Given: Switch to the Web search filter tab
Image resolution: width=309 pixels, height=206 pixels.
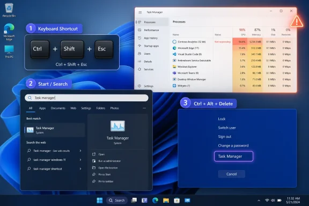Looking at the screenshot, I should [73, 108].
